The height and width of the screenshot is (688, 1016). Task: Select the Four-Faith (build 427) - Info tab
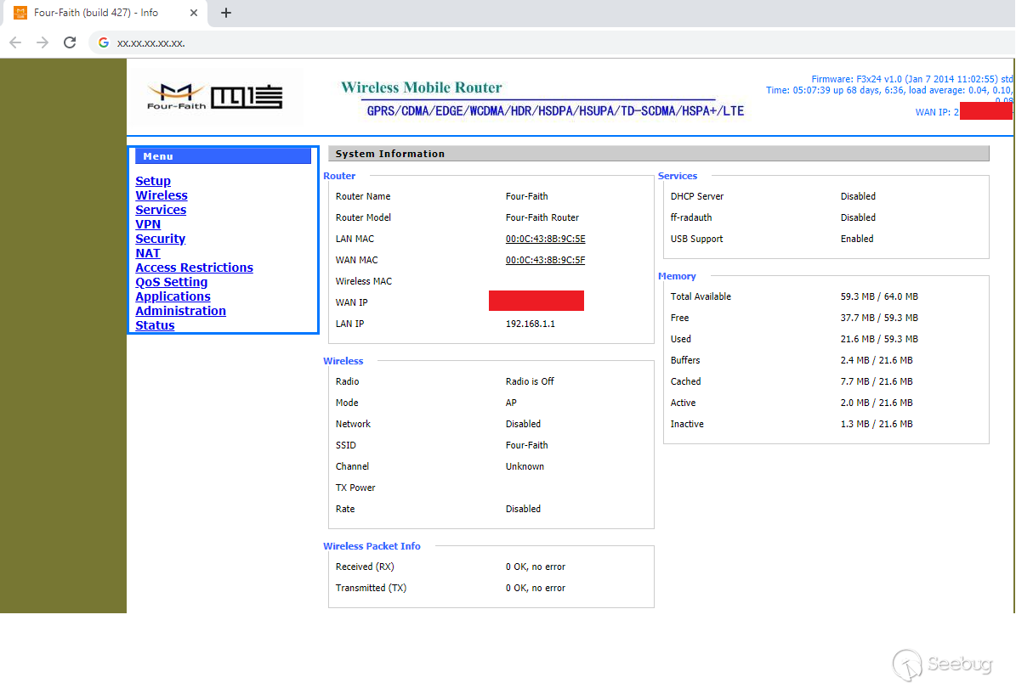coord(104,13)
